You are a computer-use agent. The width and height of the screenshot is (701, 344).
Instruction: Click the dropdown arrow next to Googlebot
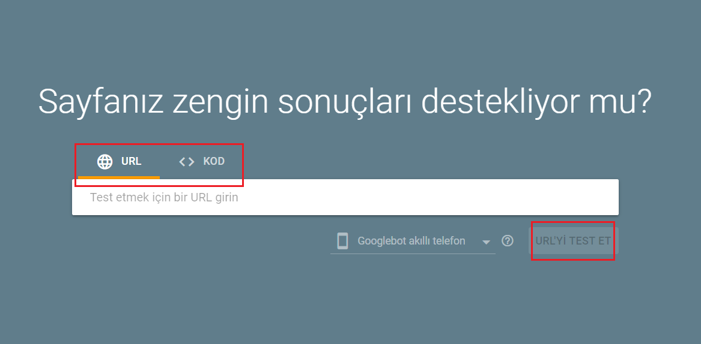click(486, 242)
